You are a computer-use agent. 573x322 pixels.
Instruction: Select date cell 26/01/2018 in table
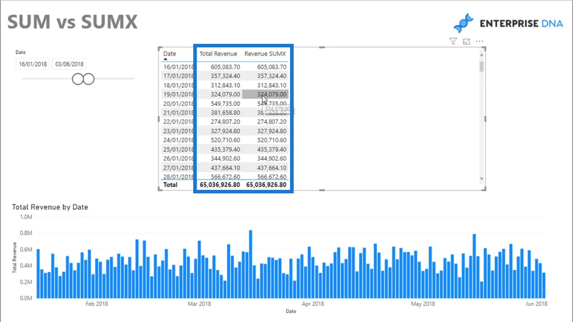(178, 158)
